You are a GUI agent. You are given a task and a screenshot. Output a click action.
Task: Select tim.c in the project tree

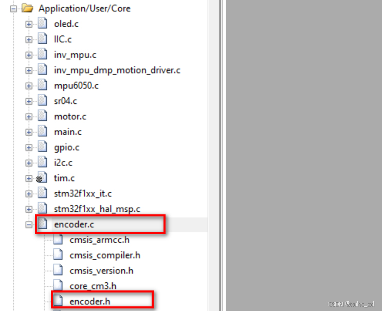(64, 178)
